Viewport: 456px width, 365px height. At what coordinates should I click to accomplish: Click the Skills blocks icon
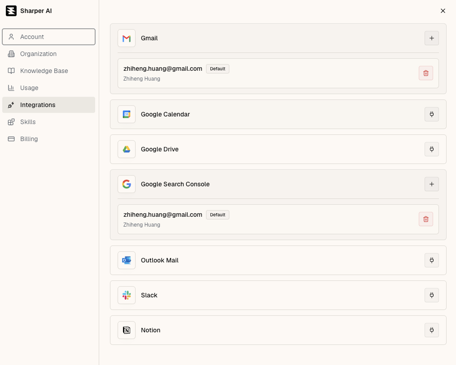11,122
